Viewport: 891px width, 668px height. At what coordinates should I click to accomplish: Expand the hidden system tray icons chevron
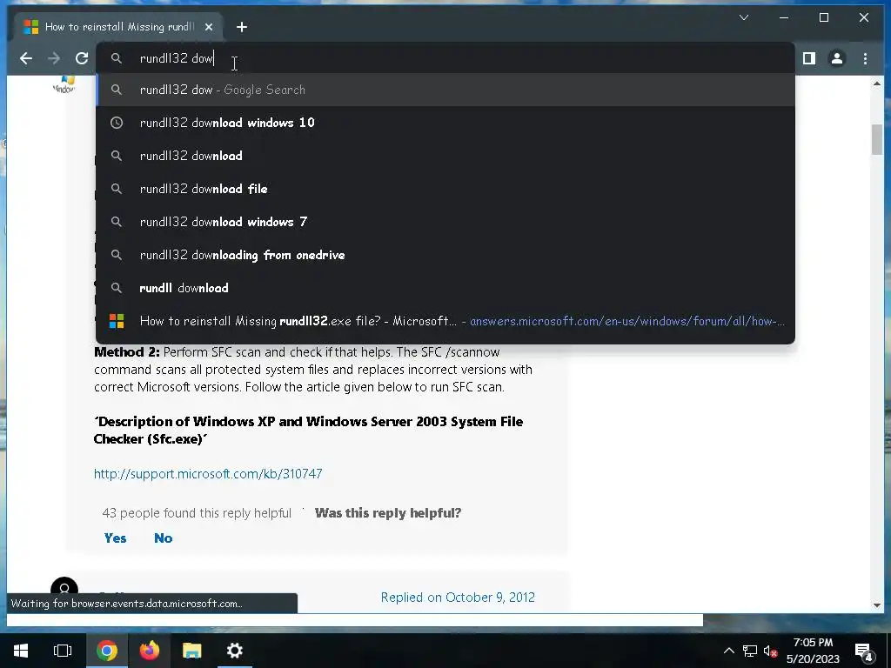[x=728, y=651]
